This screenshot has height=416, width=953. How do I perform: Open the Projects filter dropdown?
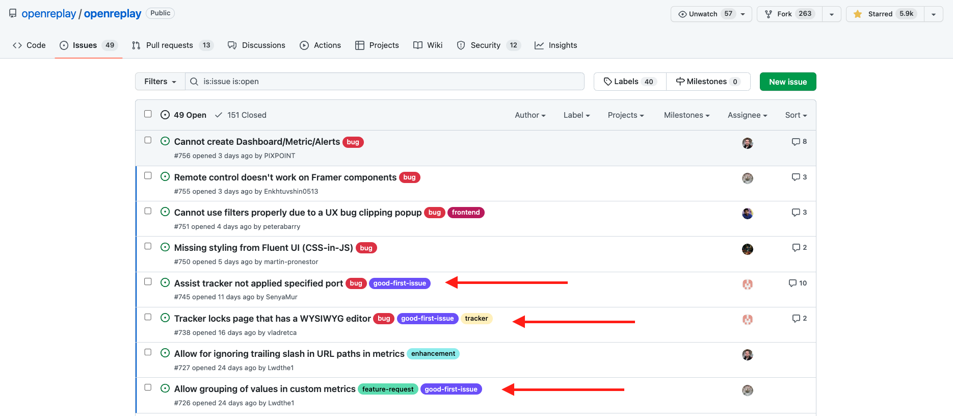[x=626, y=115]
